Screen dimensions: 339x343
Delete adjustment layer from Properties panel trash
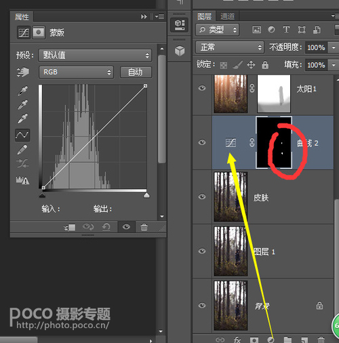[x=144, y=227]
